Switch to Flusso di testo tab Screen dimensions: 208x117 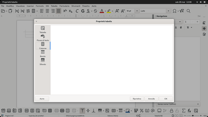43,38
